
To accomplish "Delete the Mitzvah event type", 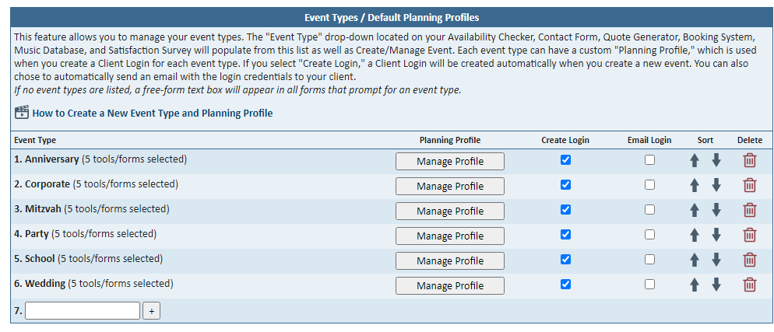I will click(x=749, y=210).
